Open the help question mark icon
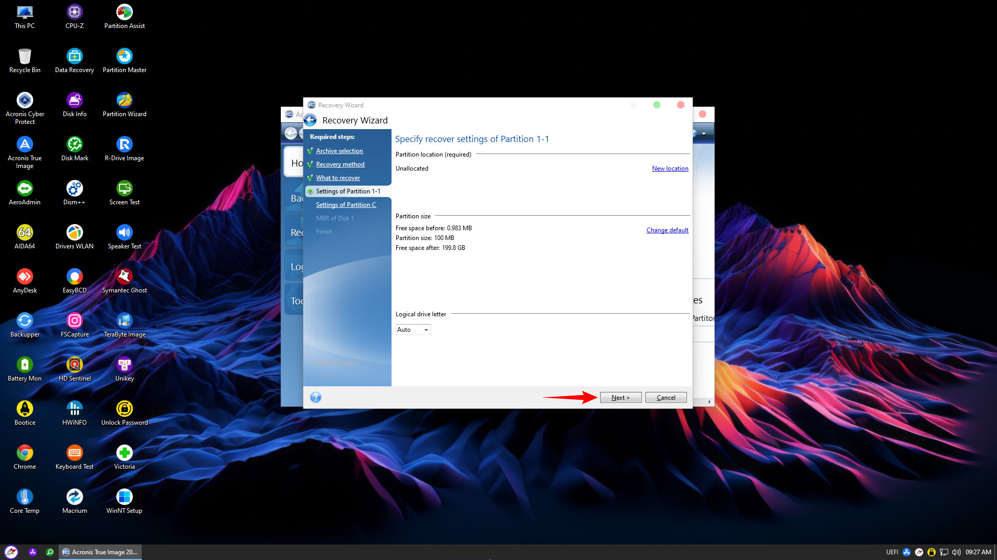 pos(316,398)
